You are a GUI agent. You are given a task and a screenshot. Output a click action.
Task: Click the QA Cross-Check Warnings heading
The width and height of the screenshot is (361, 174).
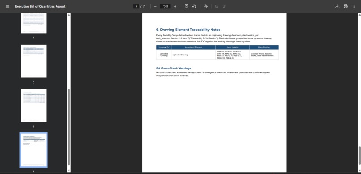tap(174, 68)
